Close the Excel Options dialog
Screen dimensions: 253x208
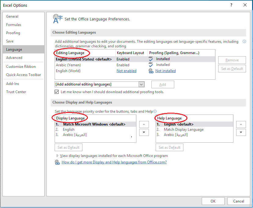click(x=245, y=5)
